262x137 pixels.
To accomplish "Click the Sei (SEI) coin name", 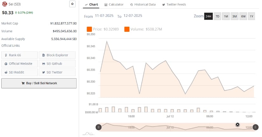I will tap(15, 4).
